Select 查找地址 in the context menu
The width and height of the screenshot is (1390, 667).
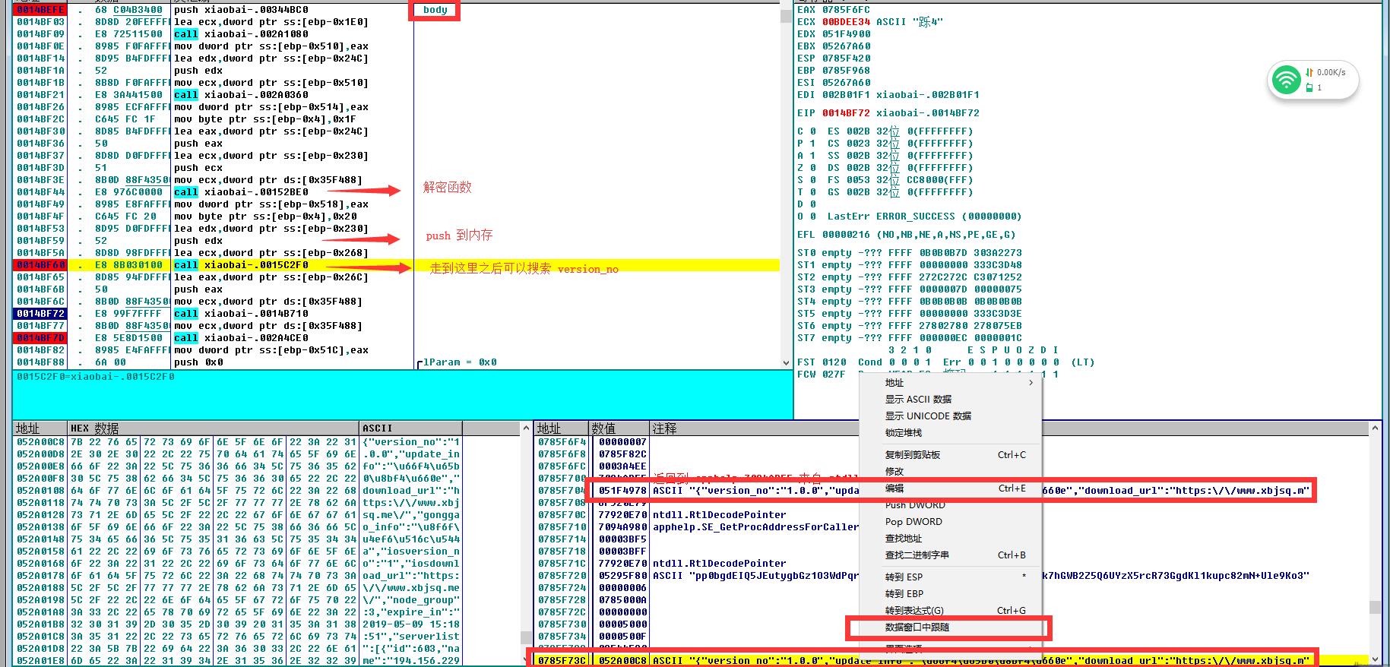coord(903,539)
